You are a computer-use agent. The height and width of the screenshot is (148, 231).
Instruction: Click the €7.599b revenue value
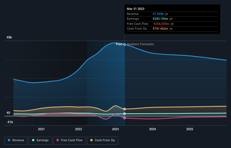[x=158, y=14]
